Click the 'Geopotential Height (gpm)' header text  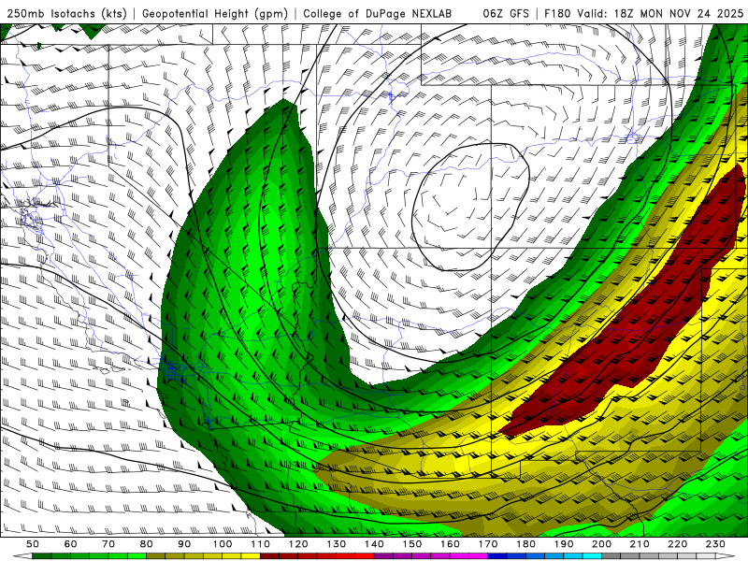tap(215, 14)
